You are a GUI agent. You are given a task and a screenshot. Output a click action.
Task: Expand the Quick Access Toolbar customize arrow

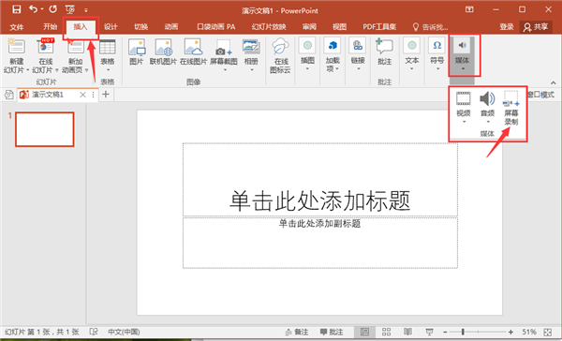click(x=86, y=10)
